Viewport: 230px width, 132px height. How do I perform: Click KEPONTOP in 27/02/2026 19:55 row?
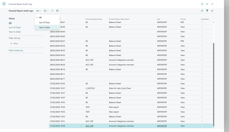tap(162, 103)
